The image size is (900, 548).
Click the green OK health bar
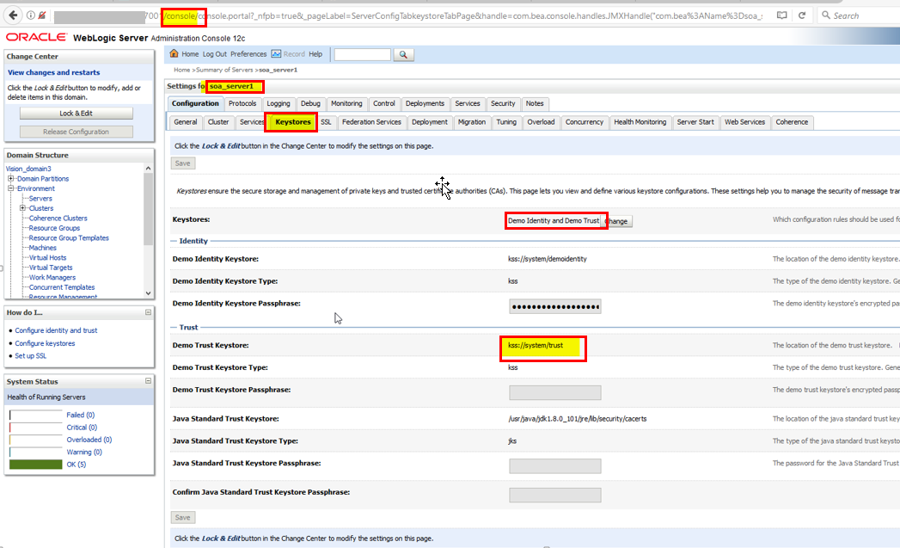click(x=35, y=465)
